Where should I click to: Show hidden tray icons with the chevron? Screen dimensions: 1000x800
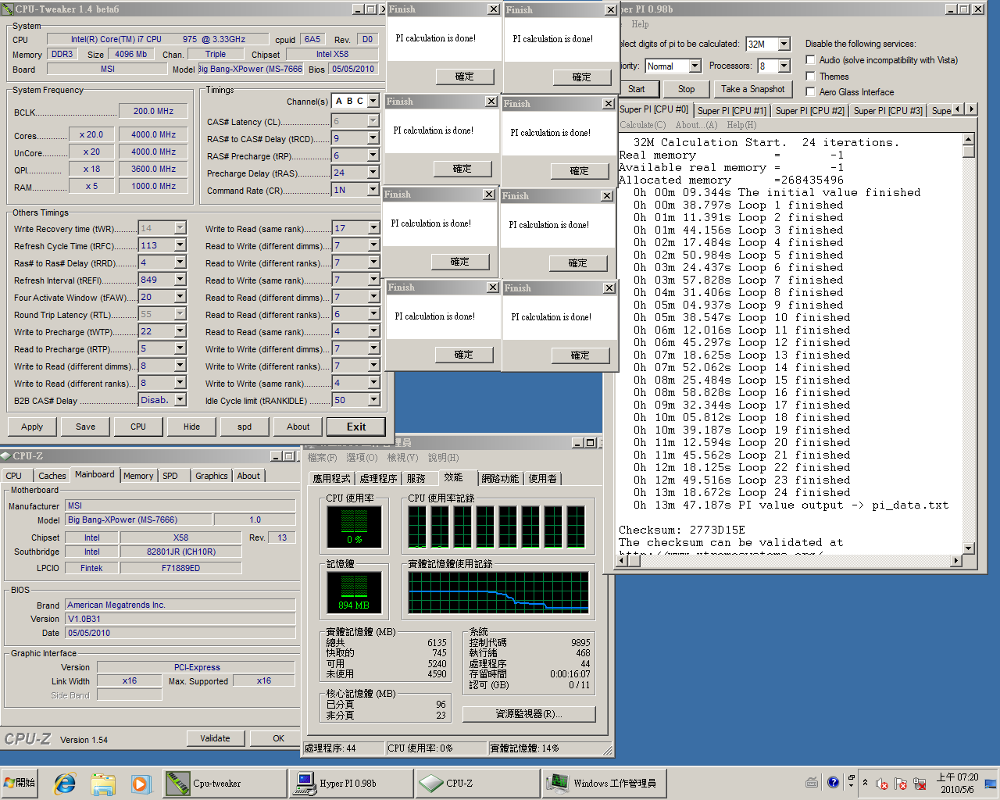(865, 783)
